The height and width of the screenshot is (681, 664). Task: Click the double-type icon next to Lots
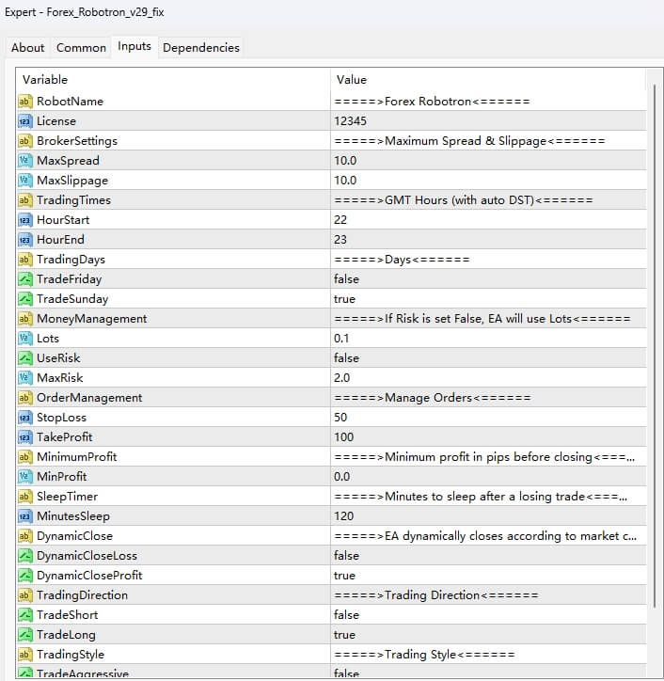click(x=25, y=339)
